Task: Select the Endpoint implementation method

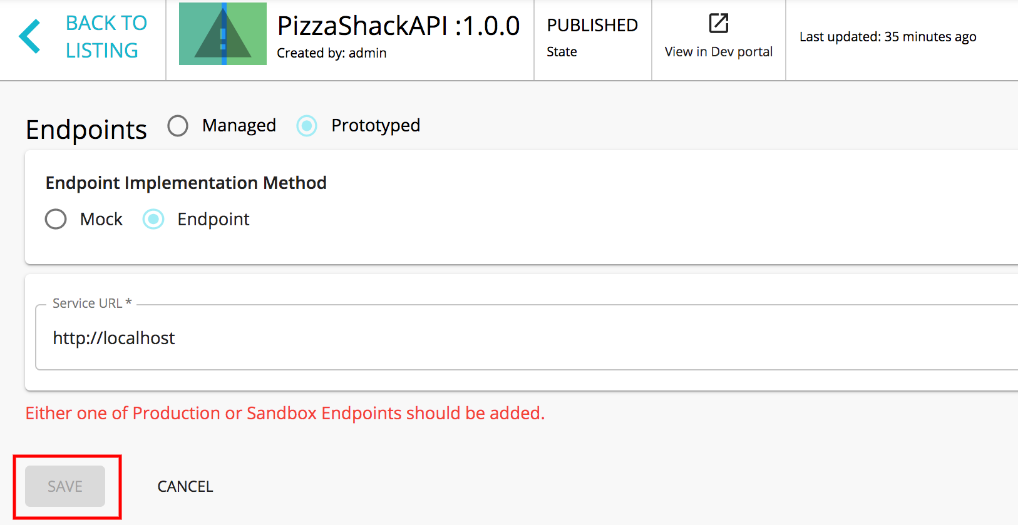Action: click(x=153, y=219)
